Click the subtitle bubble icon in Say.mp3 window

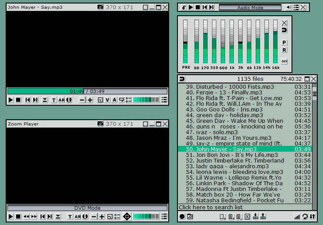click(x=122, y=100)
